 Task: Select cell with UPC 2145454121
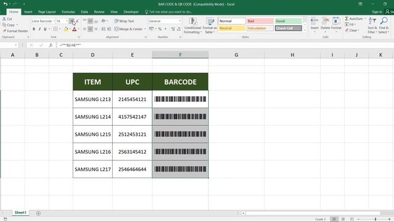(132, 99)
